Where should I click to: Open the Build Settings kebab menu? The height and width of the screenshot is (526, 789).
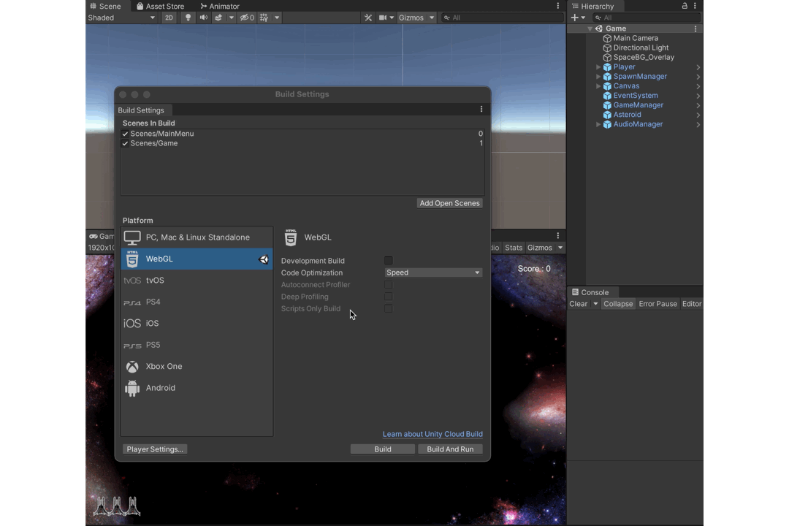pos(481,110)
